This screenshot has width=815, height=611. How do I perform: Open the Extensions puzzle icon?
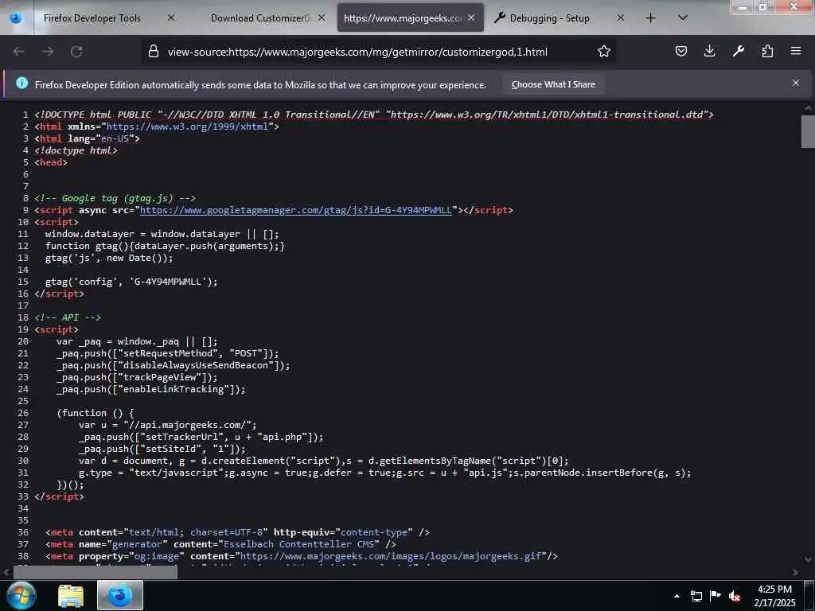pyautogui.click(x=767, y=51)
